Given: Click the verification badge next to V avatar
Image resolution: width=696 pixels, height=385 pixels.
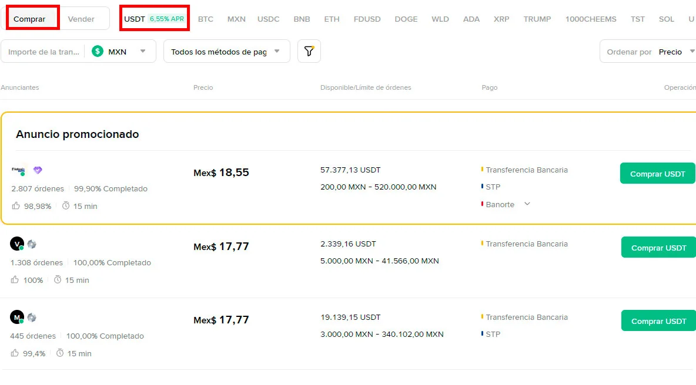Looking at the screenshot, I should [32, 244].
